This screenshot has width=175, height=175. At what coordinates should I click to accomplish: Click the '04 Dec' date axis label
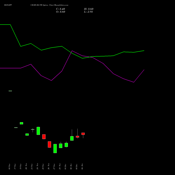(x=82, y=166)
